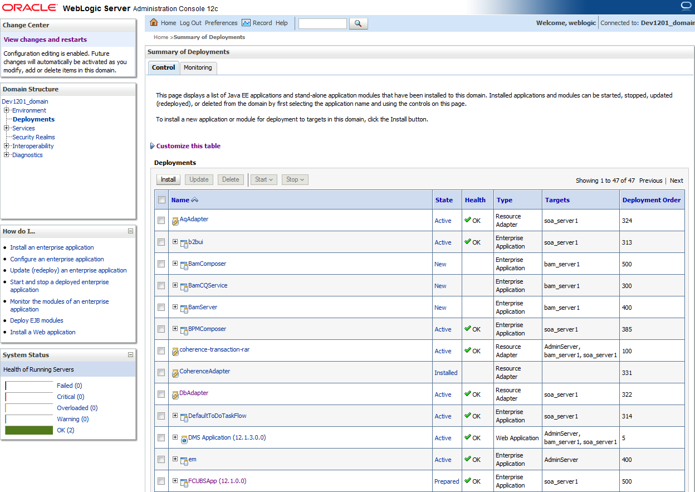Click the BPMComposer application icon

[184, 330]
